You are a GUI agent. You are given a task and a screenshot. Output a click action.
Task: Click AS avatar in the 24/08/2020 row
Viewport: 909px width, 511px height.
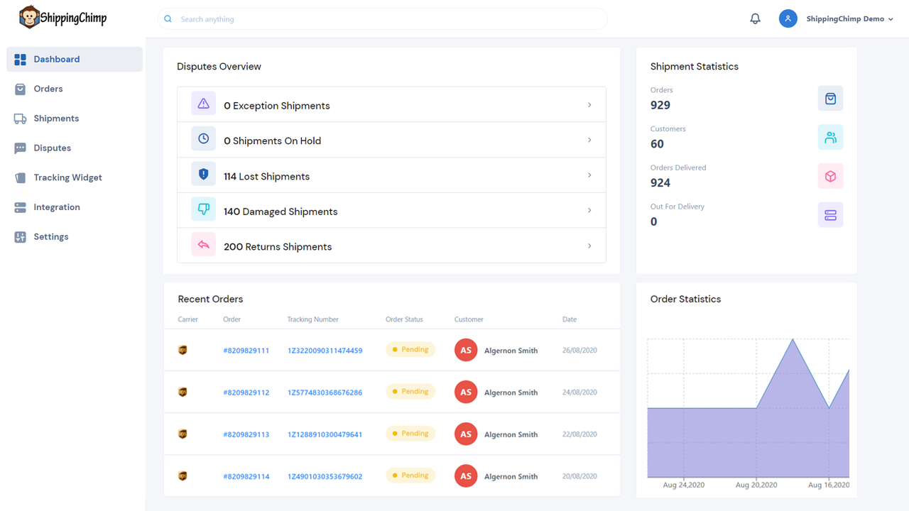466,392
